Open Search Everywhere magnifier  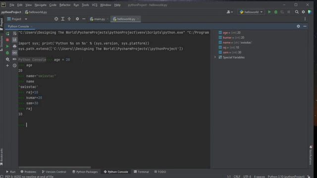(x=297, y=12)
